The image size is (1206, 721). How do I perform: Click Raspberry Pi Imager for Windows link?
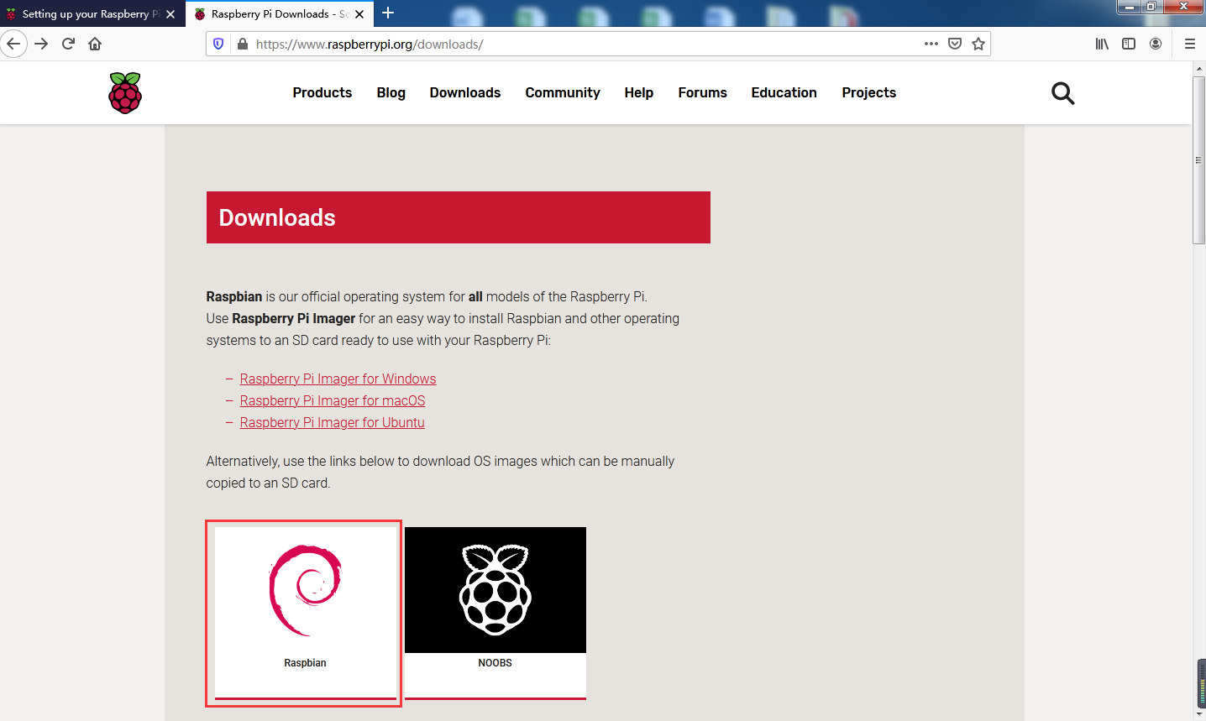[x=338, y=379]
